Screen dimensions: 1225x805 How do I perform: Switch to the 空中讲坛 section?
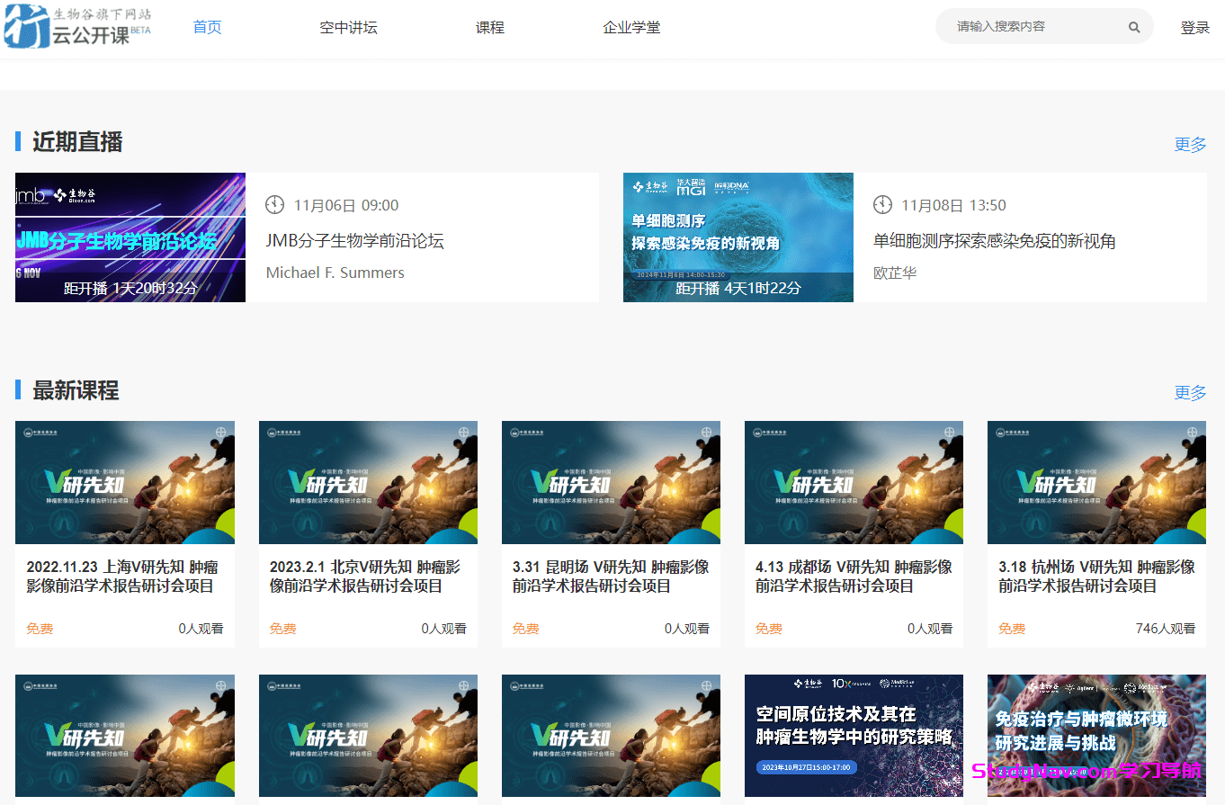348,27
